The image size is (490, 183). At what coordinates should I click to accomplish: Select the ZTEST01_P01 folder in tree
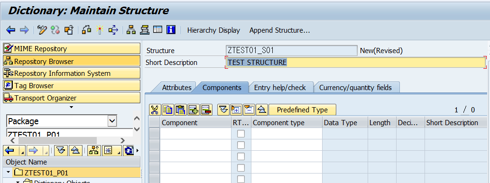tap(46, 173)
